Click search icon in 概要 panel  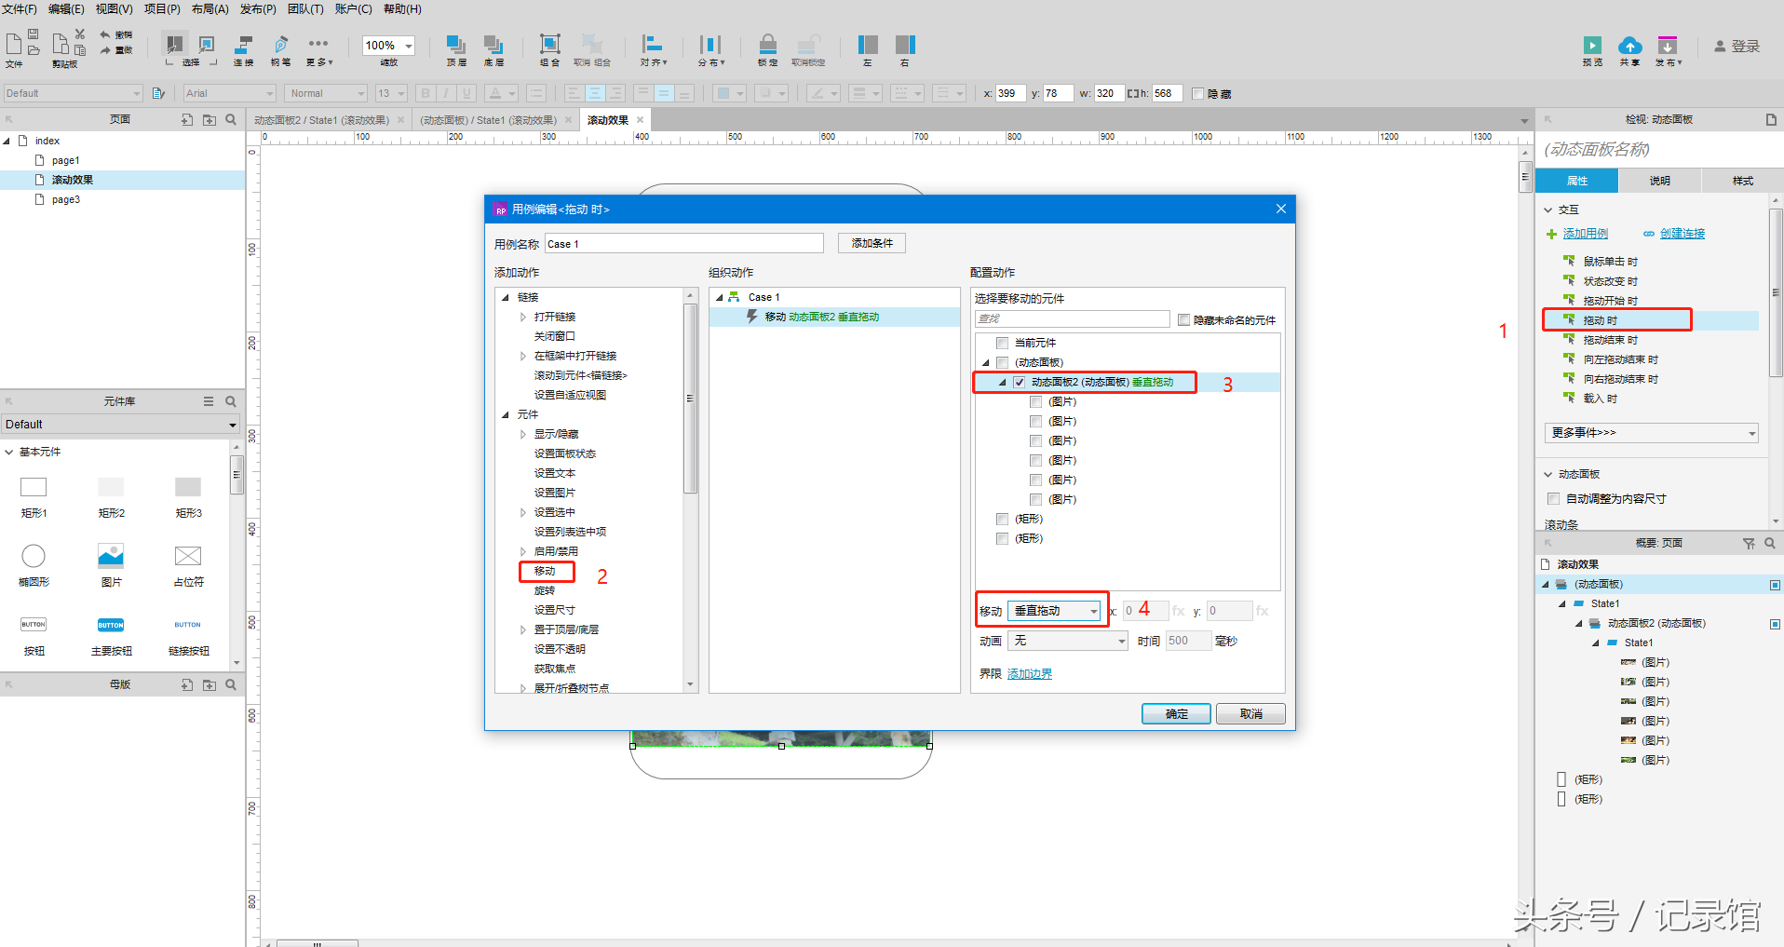[x=1769, y=543]
